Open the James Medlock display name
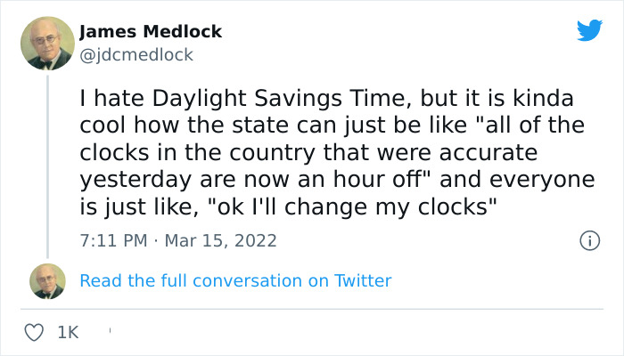 tap(151, 32)
